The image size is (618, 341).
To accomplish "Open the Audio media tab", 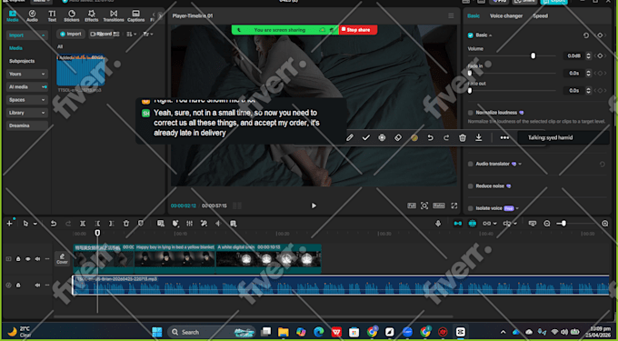I will tap(32, 15).
